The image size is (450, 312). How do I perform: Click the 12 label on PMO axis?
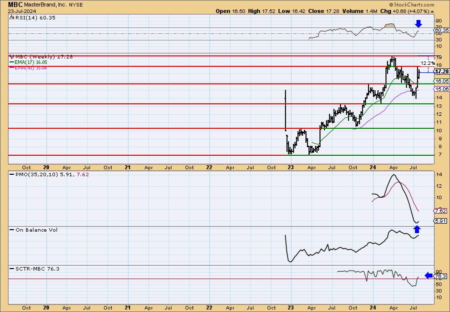439,186
